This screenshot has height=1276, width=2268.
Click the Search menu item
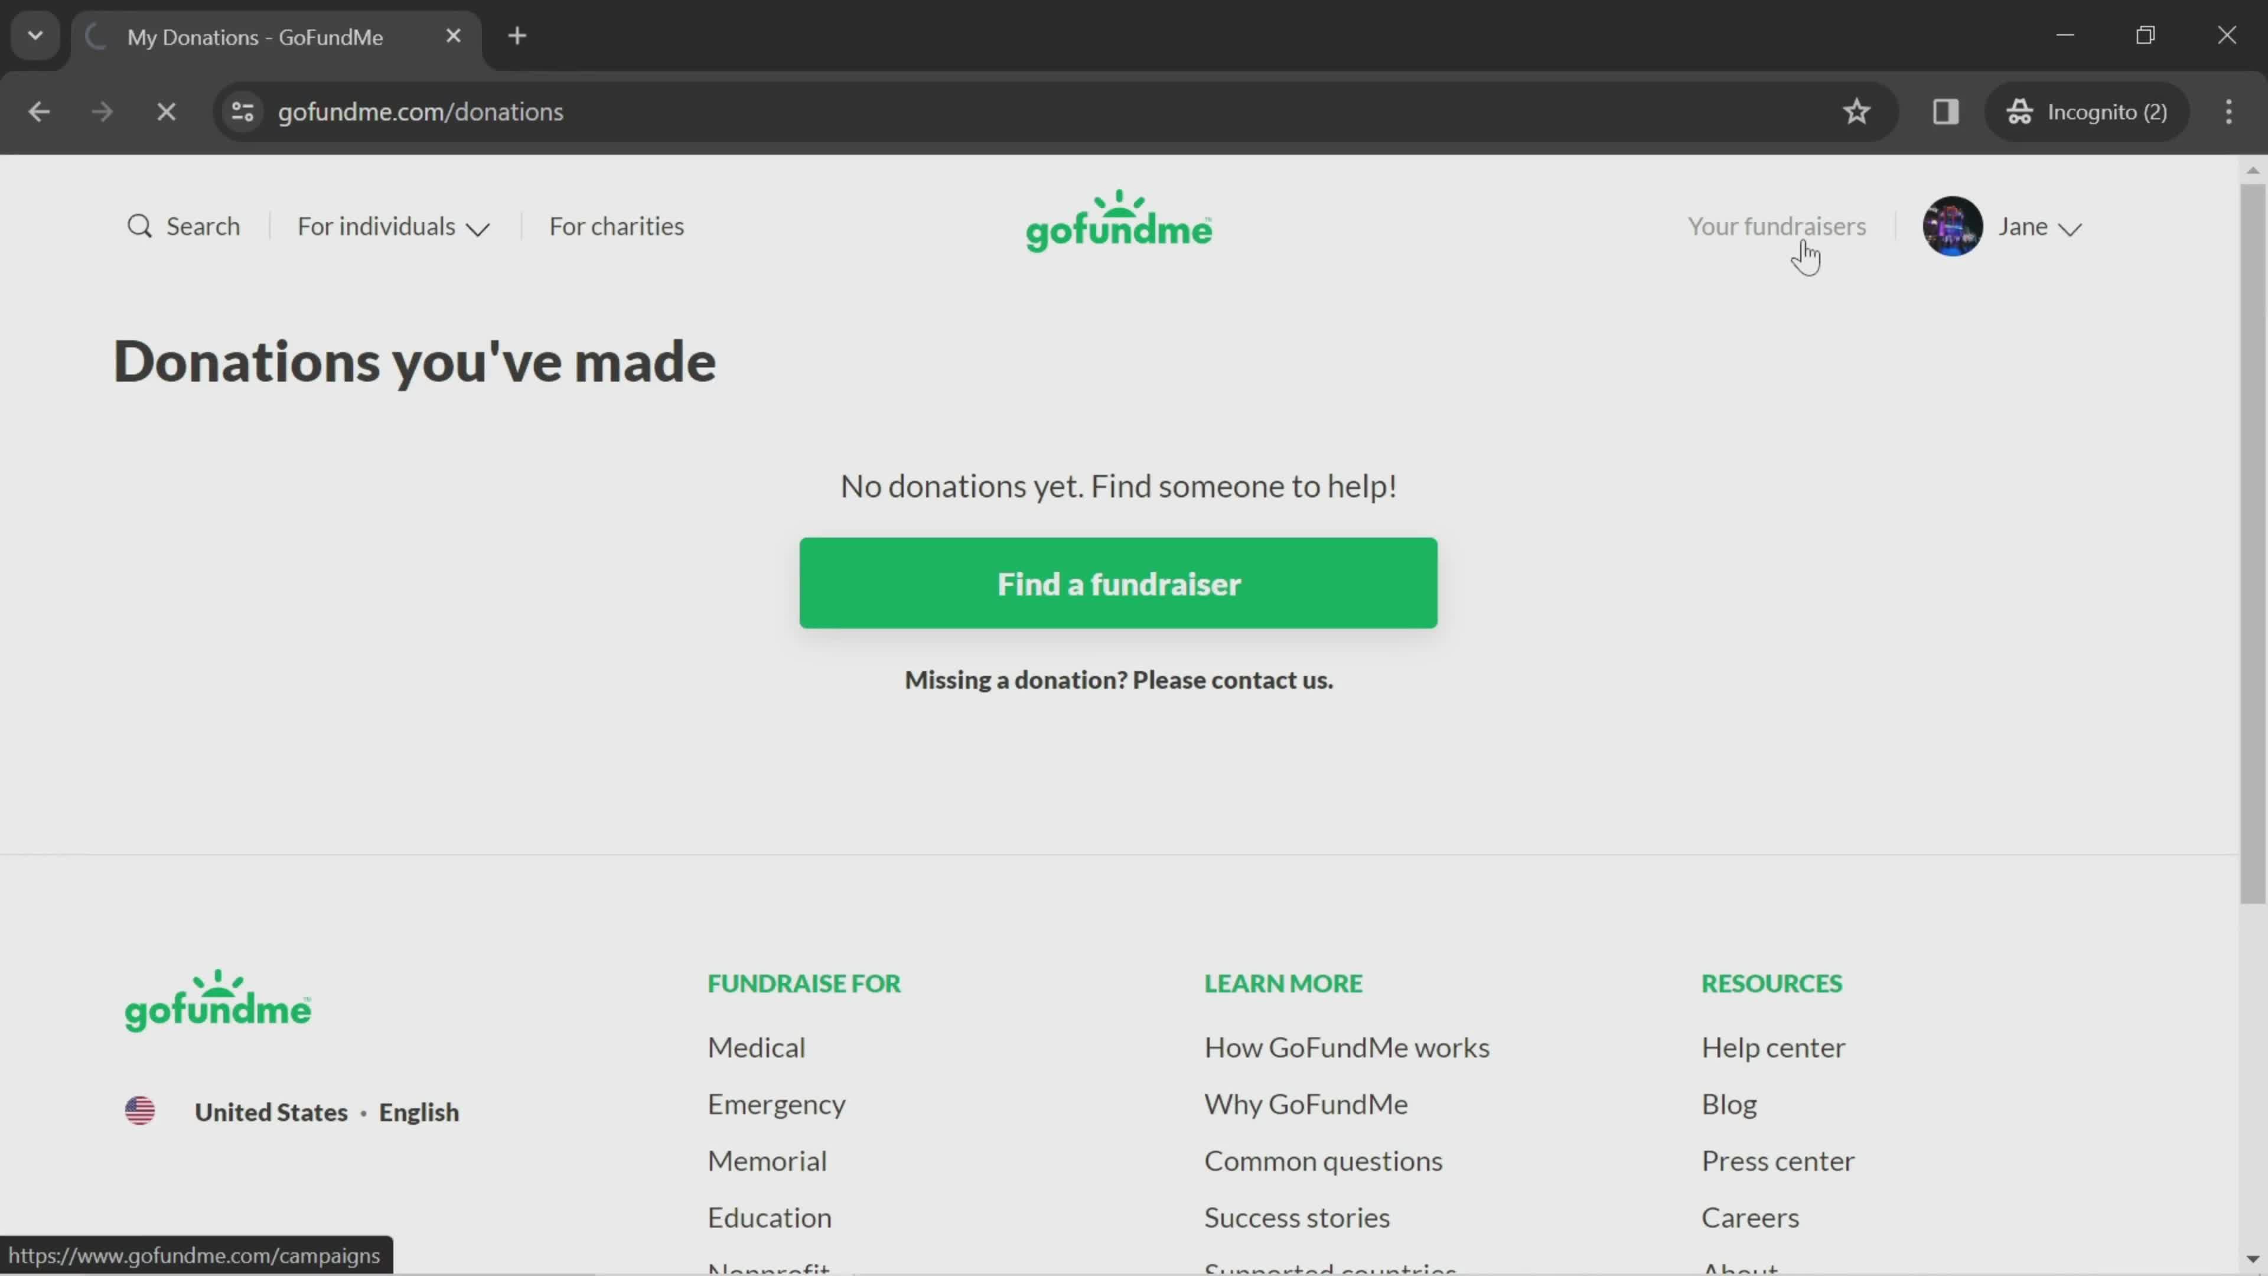coord(183,224)
